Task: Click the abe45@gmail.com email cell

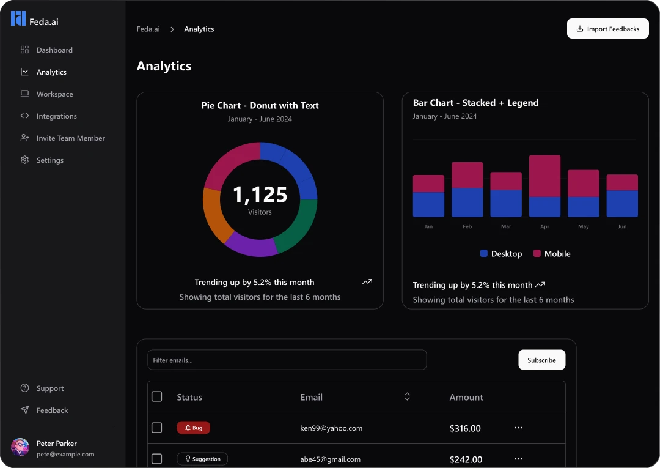Action: click(331, 459)
